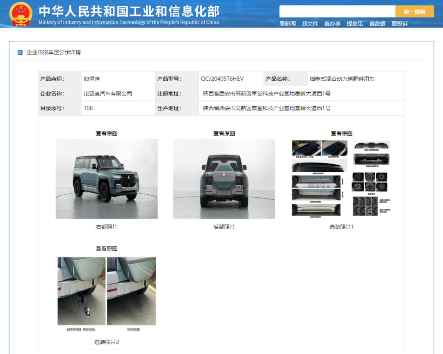Click the 企业申报车型公示详情 heading
The image size is (443, 354).
tap(54, 52)
